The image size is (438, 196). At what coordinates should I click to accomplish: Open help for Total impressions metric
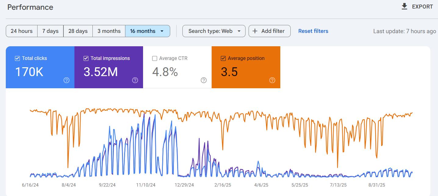point(135,80)
